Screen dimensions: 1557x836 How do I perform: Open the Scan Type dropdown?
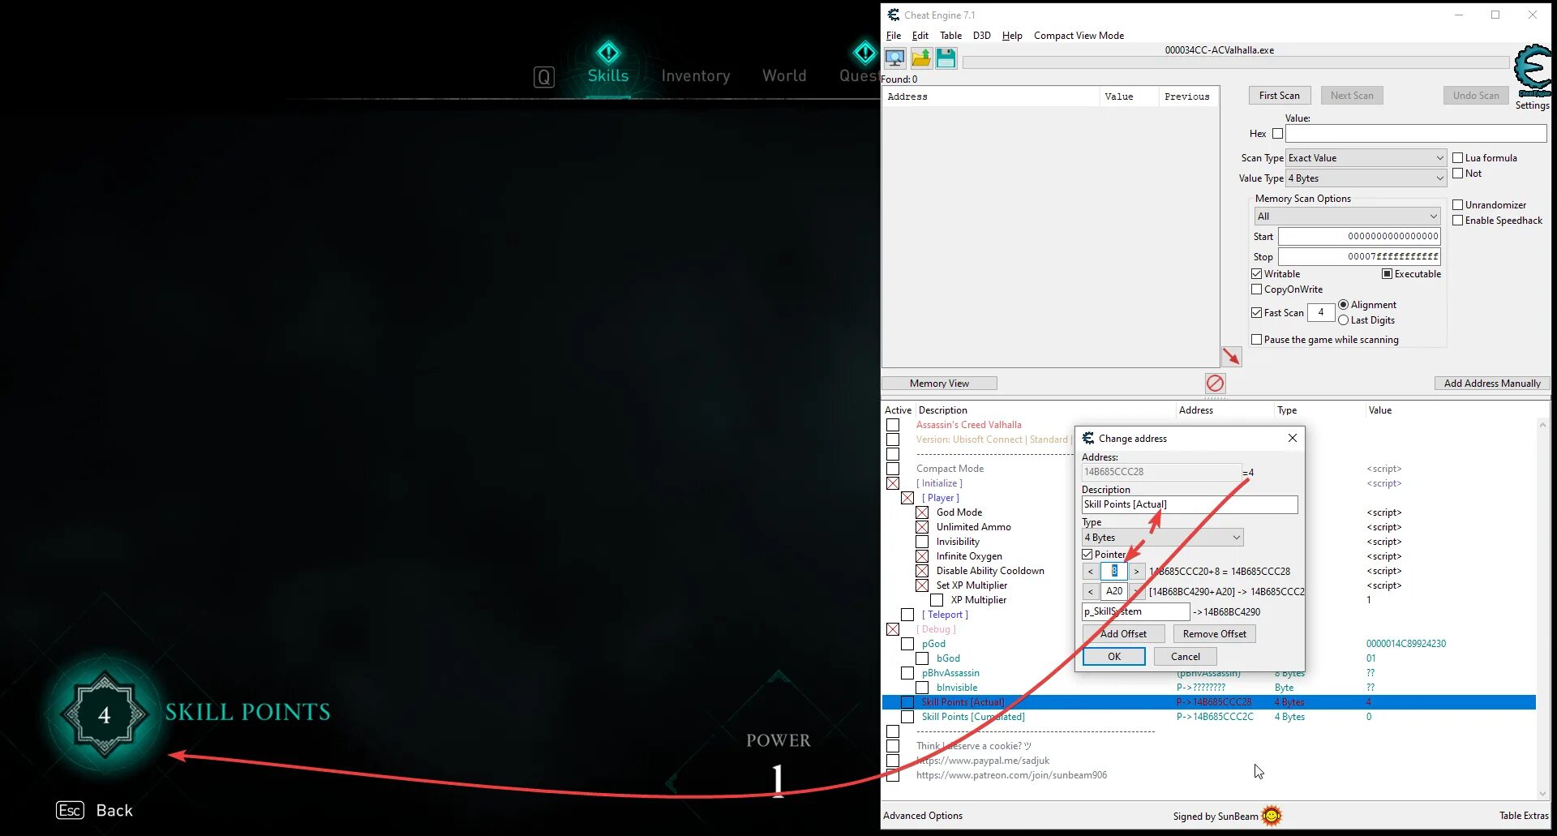click(1366, 158)
